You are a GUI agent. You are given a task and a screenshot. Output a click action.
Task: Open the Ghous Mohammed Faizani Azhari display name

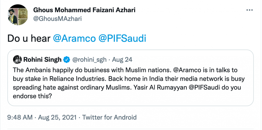coord(84,10)
